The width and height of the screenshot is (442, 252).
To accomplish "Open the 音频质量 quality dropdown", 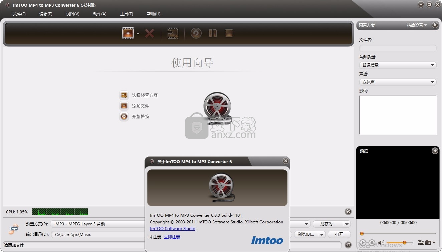I will [x=398, y=65].
